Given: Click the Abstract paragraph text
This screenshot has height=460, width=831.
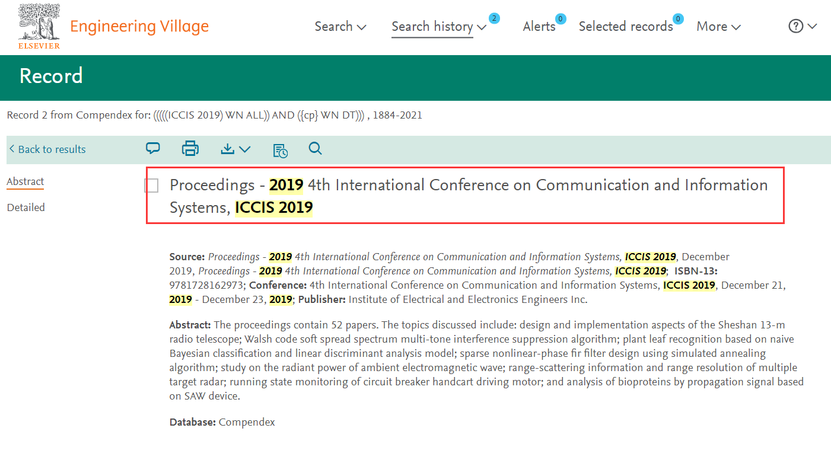Looking at the screenshot, I should tap(486, 361).
